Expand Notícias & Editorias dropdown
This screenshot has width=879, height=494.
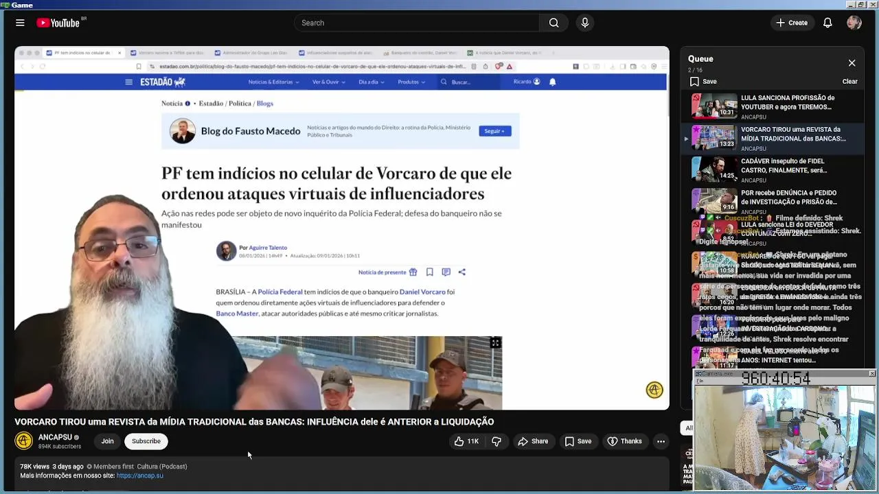coord(273,82)
